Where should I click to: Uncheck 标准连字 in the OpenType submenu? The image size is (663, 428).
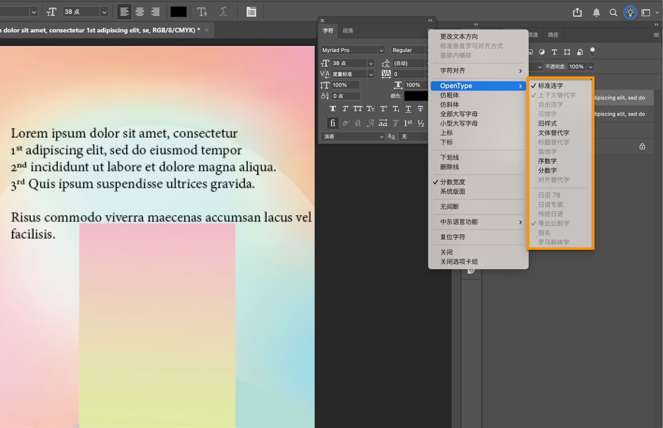pyautogui.click(x=550, y=85)
